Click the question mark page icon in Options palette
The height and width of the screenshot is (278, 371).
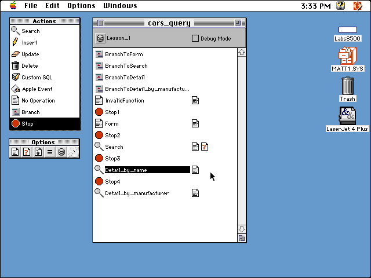pyautogui.click(x=27, y=152)
